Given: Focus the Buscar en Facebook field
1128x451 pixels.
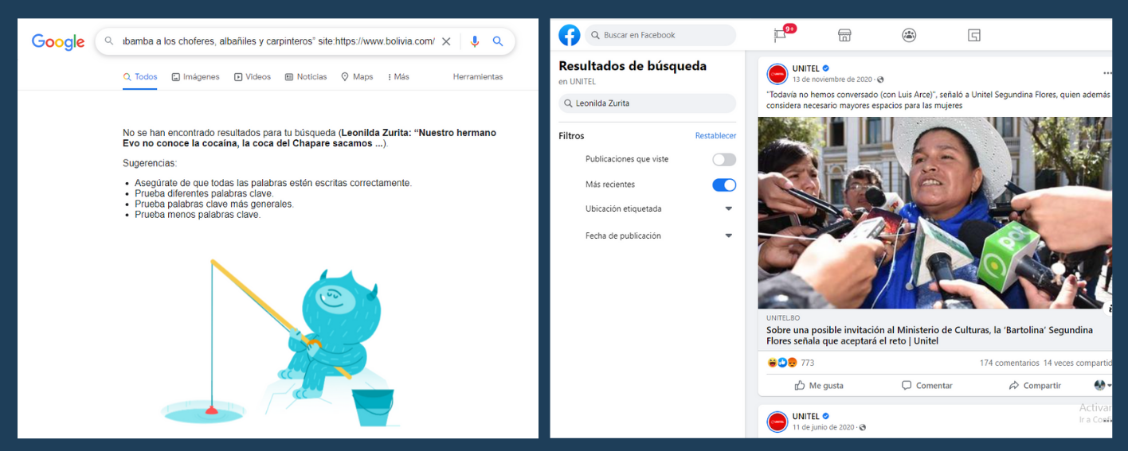Looking at the screenshot, I should point(660,35).
